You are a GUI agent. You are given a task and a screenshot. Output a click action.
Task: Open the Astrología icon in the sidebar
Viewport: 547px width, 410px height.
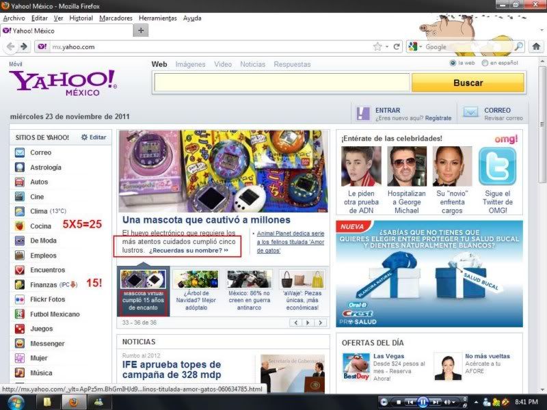[20, 167]
